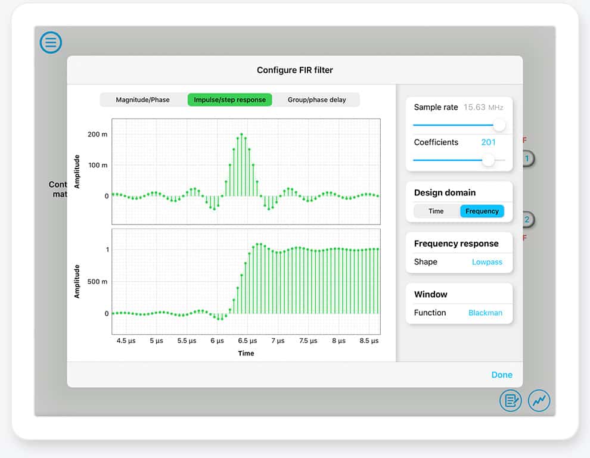The image size is (590, 458).
Task: Click the notes icon at bottom right
Action: (510, 401)
